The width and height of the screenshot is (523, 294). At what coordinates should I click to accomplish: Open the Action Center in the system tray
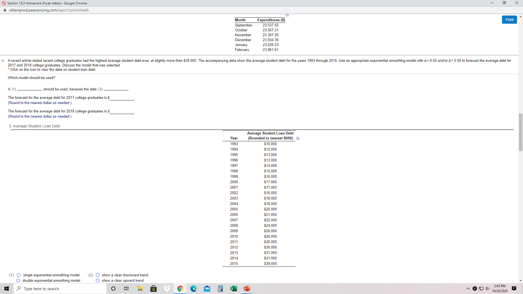[x=514, y=289]
